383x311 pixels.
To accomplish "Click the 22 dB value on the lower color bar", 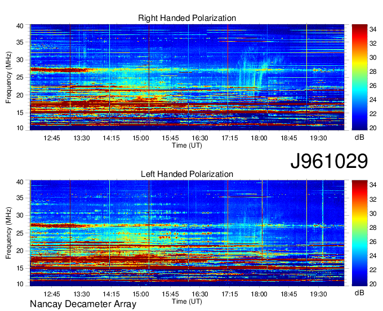I will [373, 270].
